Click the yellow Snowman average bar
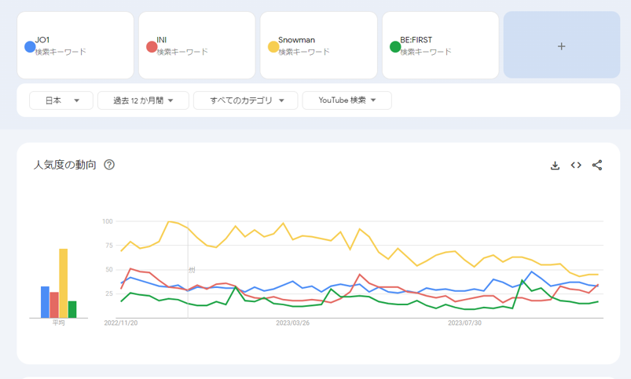631x379 pixels. [x=63, y=283]
